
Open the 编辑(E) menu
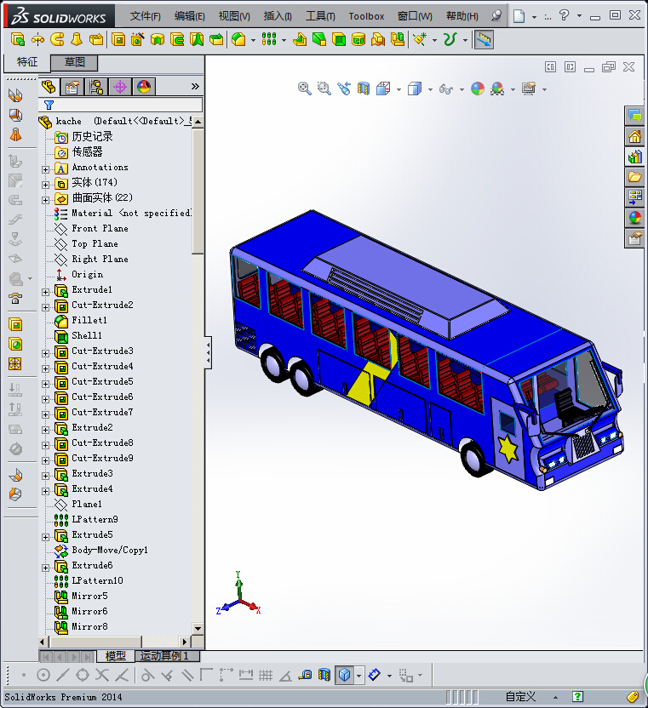[189, 16]
